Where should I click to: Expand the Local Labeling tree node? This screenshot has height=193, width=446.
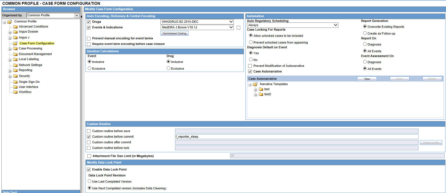coord(10,60)
